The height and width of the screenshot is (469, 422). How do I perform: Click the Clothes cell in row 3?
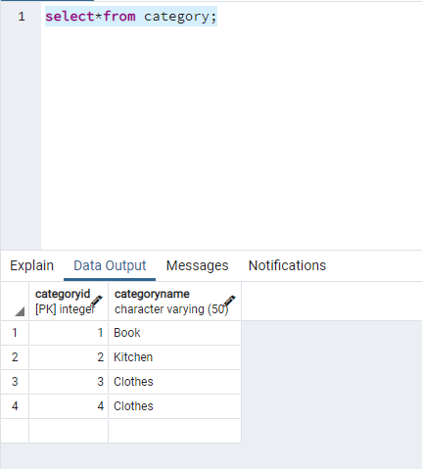[x=175, y=382]
